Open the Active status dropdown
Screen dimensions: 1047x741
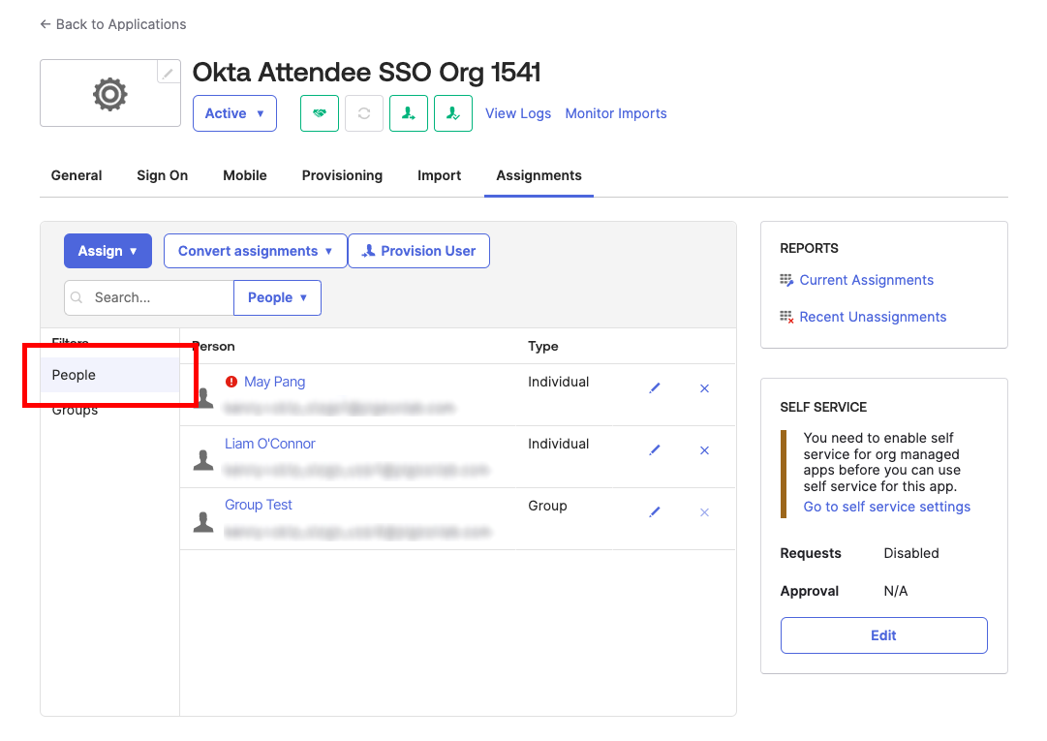tap(235, 113)
